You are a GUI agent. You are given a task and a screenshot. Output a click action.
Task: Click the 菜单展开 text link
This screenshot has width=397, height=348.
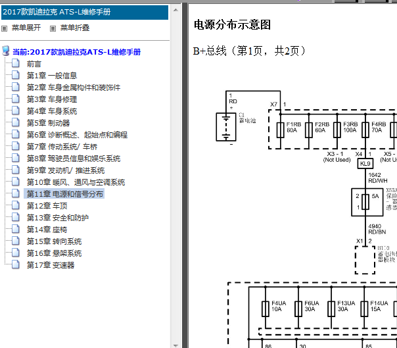click(26, 28)
